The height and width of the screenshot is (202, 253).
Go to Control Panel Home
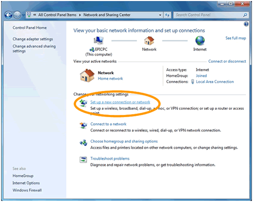[29, 28]
